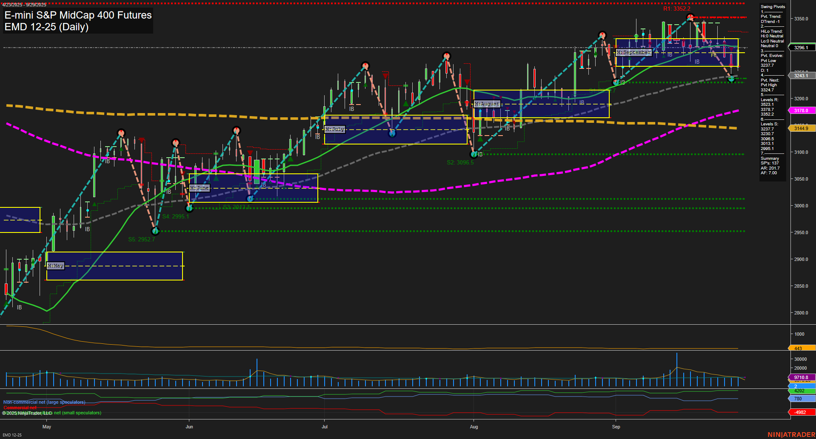Viewport: 816px width, 439px height.
Task: Select the teal pivot-low marker near S5: 2952.7
Action: (155, 231)
